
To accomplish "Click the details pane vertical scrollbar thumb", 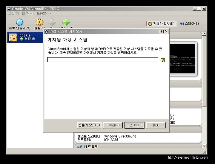I will (204, 71).
